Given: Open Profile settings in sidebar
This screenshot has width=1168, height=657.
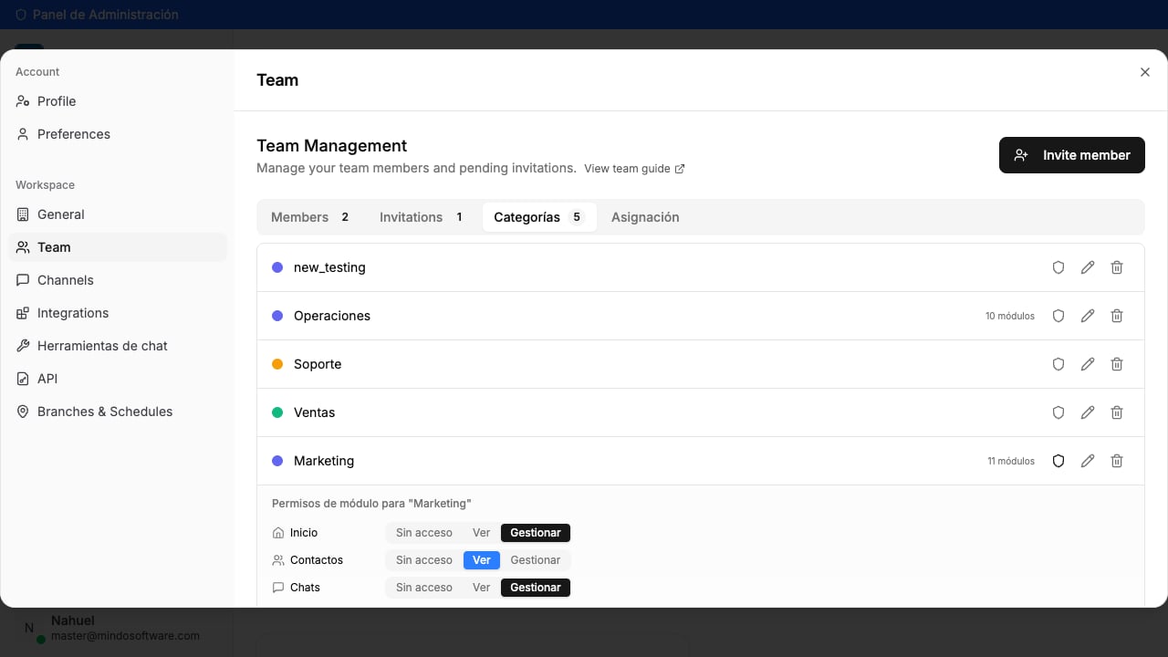Looking at the screenshot, I should [118, 101].
